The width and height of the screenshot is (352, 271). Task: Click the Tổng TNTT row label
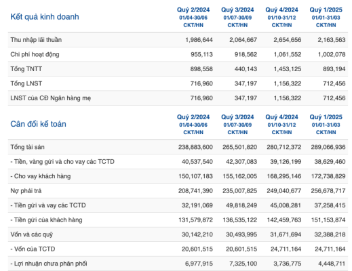pyautogui.click(x=26, y=69)
